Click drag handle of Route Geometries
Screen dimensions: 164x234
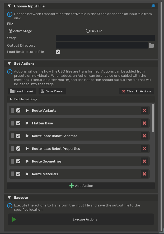point(12,161)
